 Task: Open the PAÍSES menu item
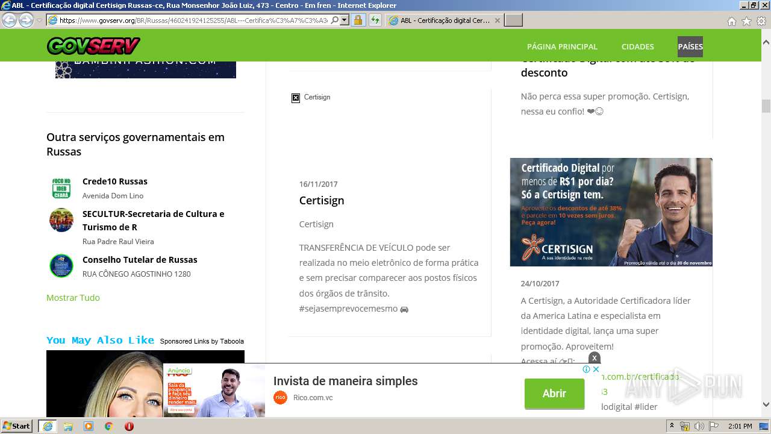tap(690, 46)
